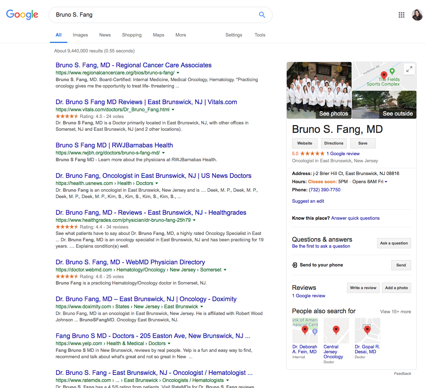Open the account profile picture
The width and height of the screenshot is (426, 388).
pos(417,15)
